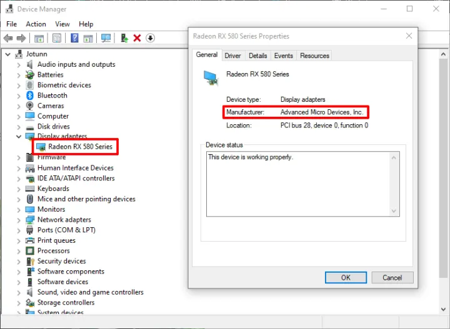Click the red X Uninstall device icon
This screenshot has width=450, height=329.
(x=137, y=38)
